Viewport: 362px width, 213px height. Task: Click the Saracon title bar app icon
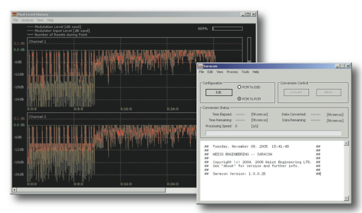[200, 66]
